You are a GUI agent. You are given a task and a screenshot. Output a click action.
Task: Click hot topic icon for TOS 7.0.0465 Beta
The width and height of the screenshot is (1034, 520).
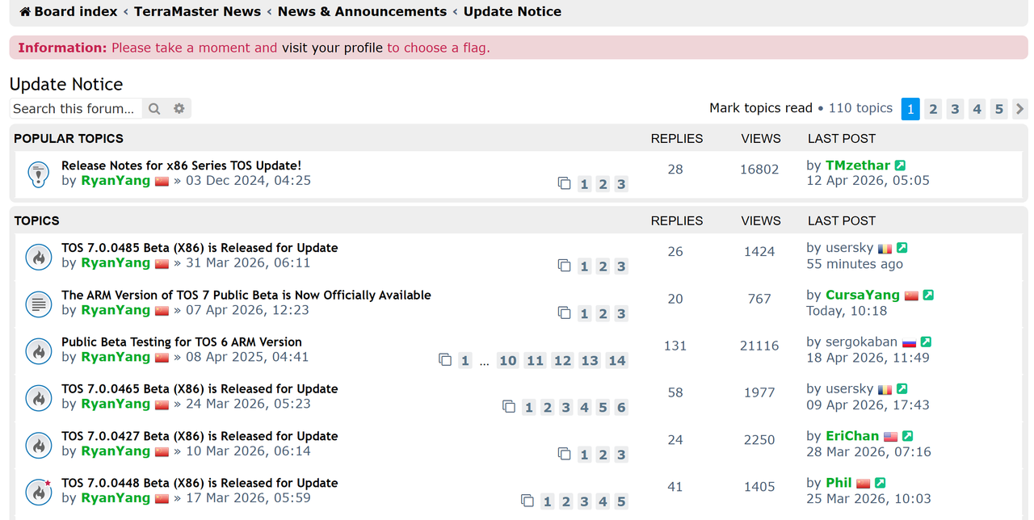tap(38, 397)
